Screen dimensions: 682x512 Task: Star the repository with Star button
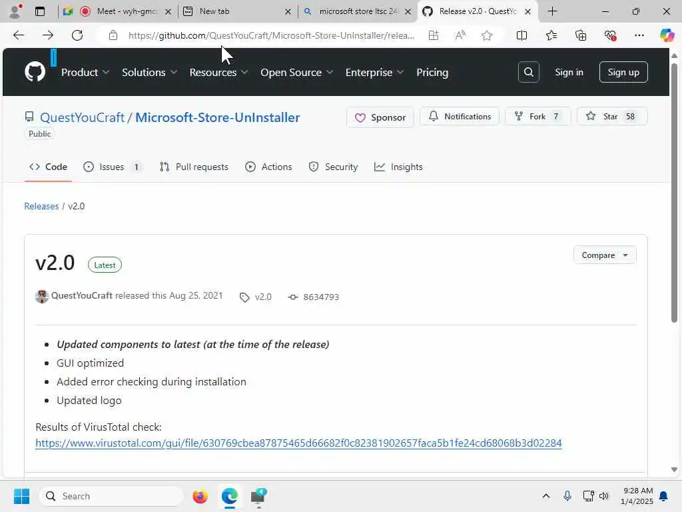click(x=612, y=117)
